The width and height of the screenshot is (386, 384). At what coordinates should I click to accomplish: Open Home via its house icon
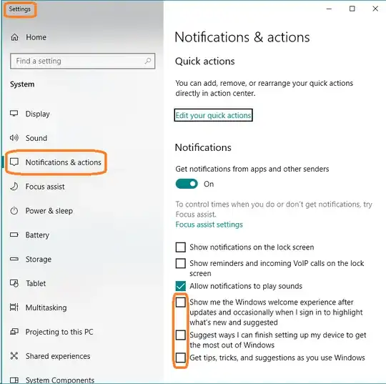click(x=14, y=37)
